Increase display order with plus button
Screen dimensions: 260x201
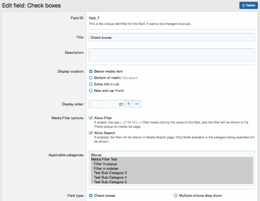(x=128, y=104)
